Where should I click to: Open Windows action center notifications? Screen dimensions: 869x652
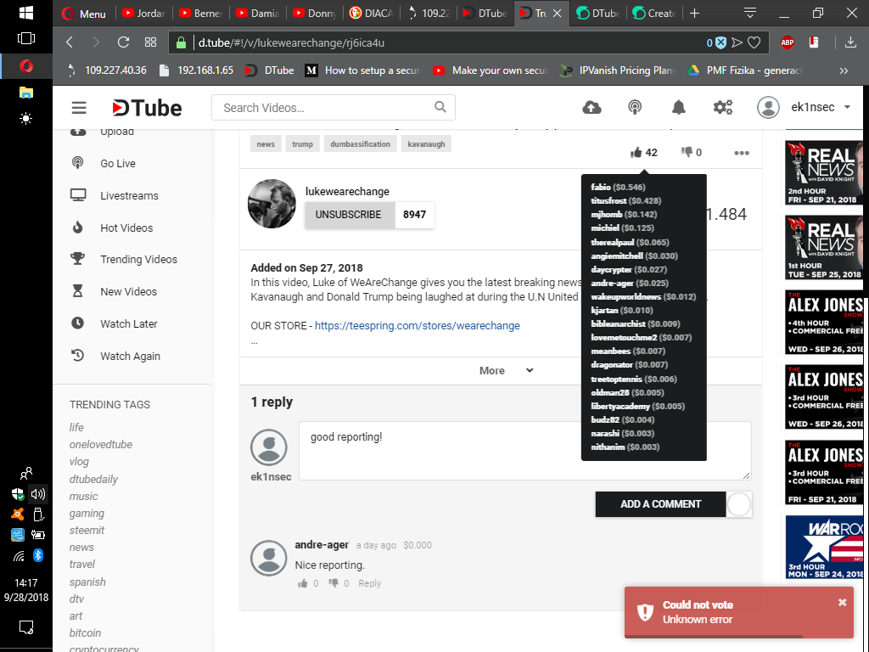point(26,627)
